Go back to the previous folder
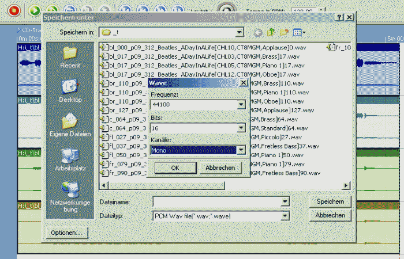The width and height of the screenshot is (404, 259). 257,33
